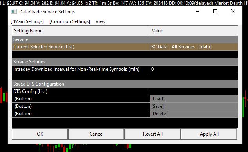Open the DTS Config (List) value field
248x152 pixels.
click(194, 91)
